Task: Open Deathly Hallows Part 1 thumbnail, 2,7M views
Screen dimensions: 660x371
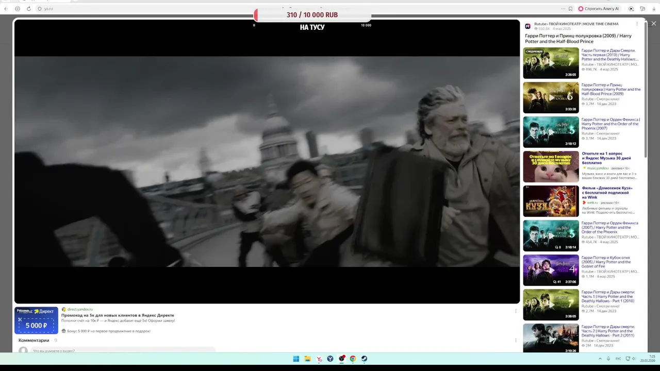Action: pyautogui.click(x=551, y=305)
